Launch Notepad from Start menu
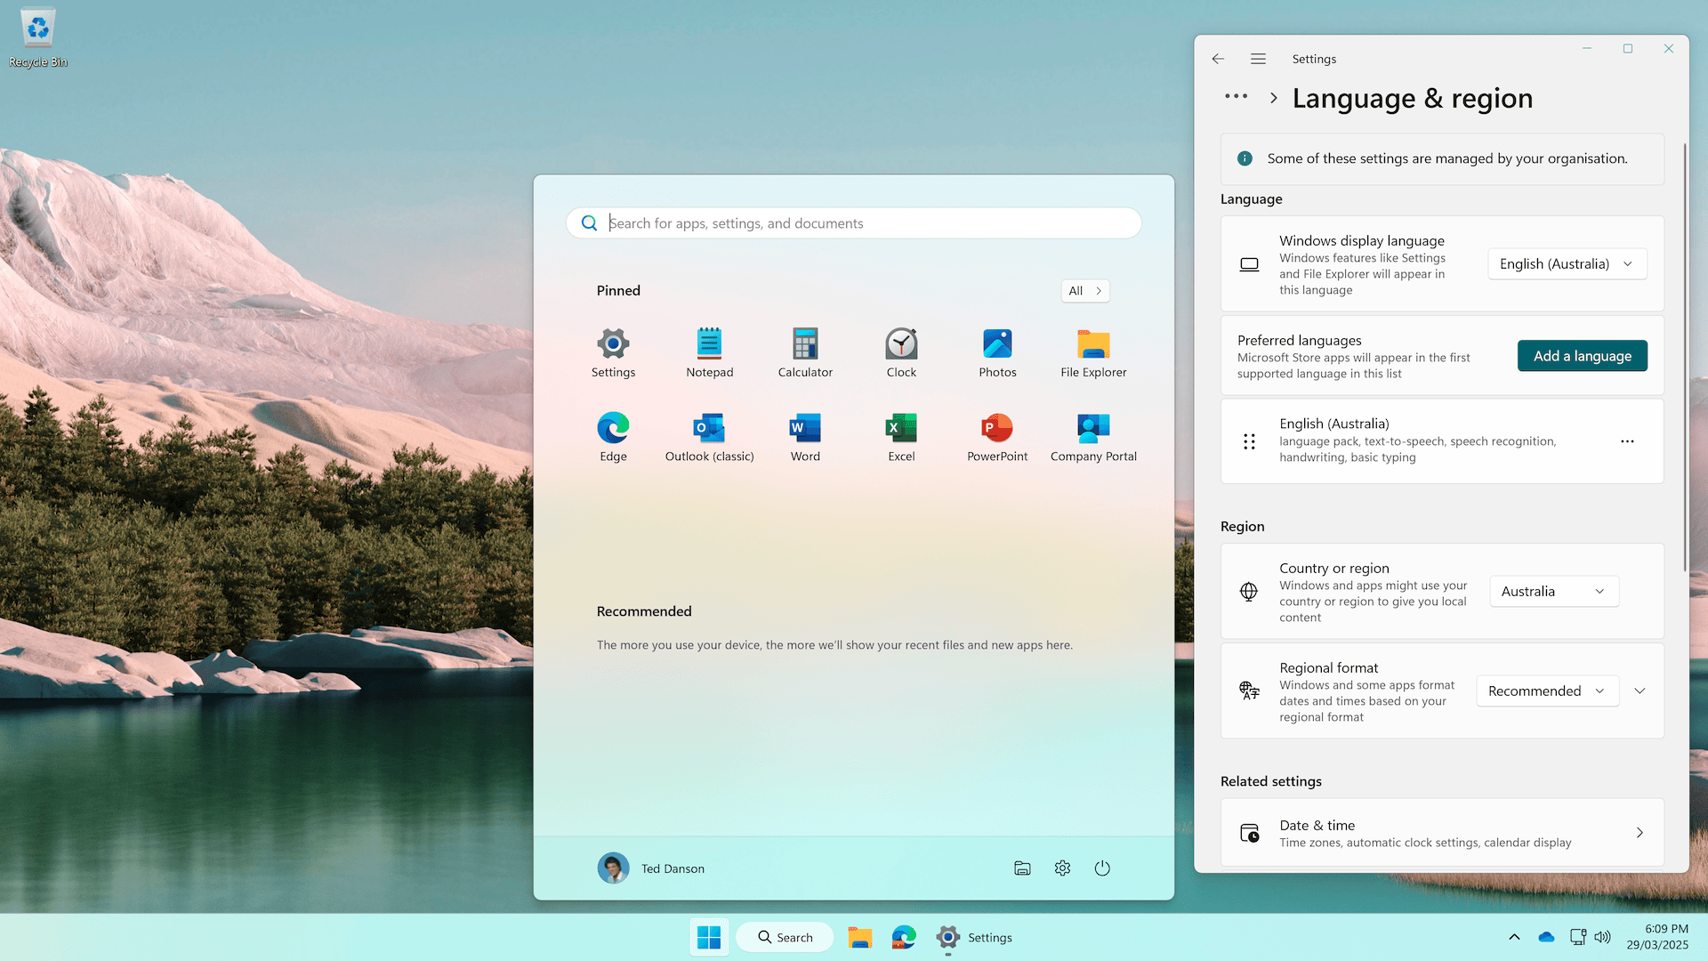 click(x=709, y=353)
